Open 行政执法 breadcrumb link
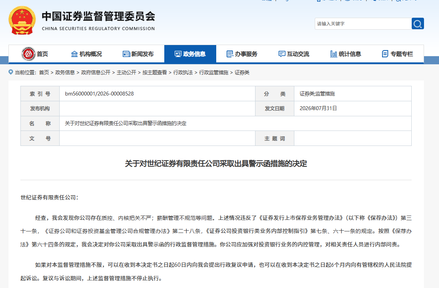Viewport: 439px width, 288px height. tap(183, 72)
